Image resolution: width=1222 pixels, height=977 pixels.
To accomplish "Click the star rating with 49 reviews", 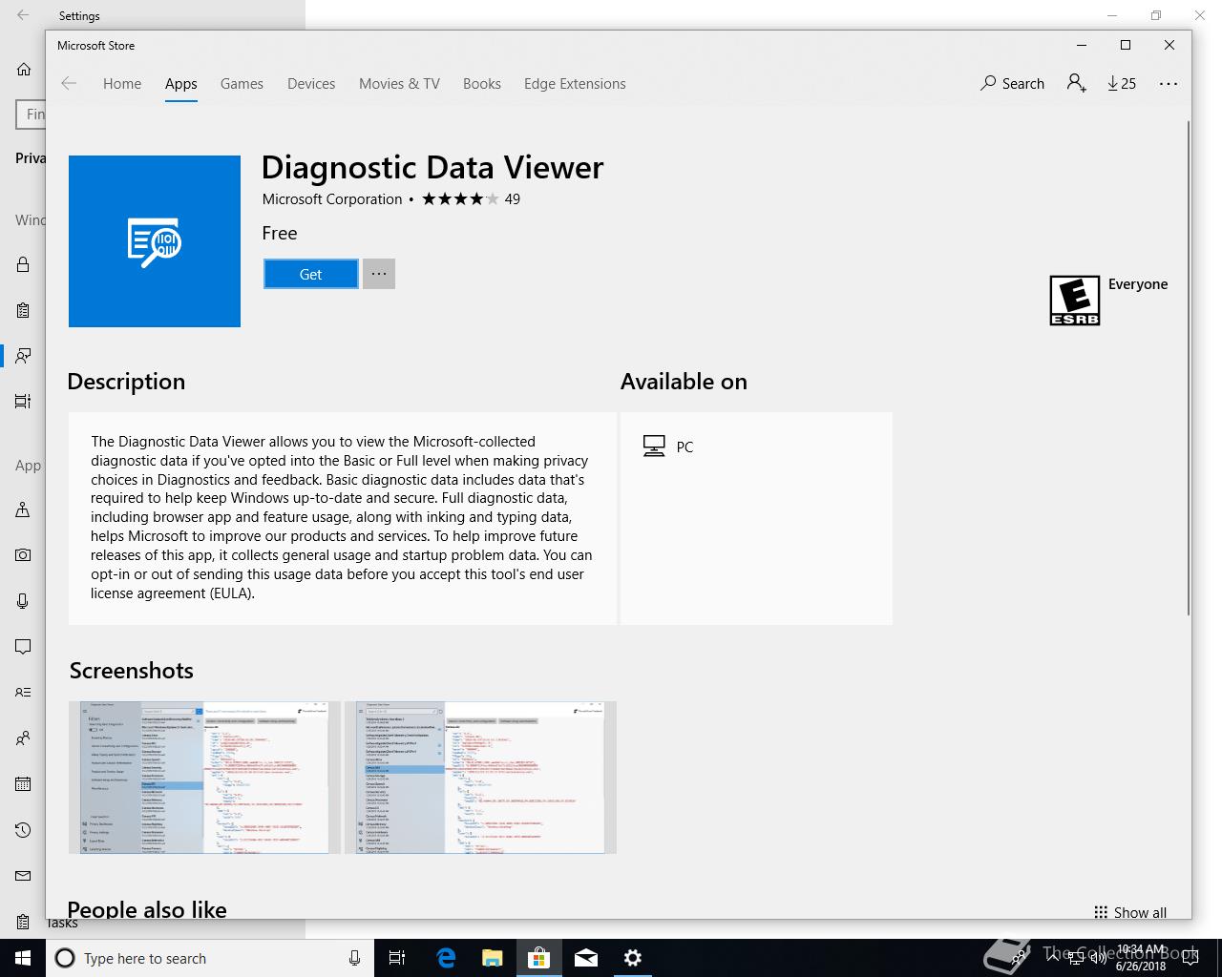I will pos(471,199).
